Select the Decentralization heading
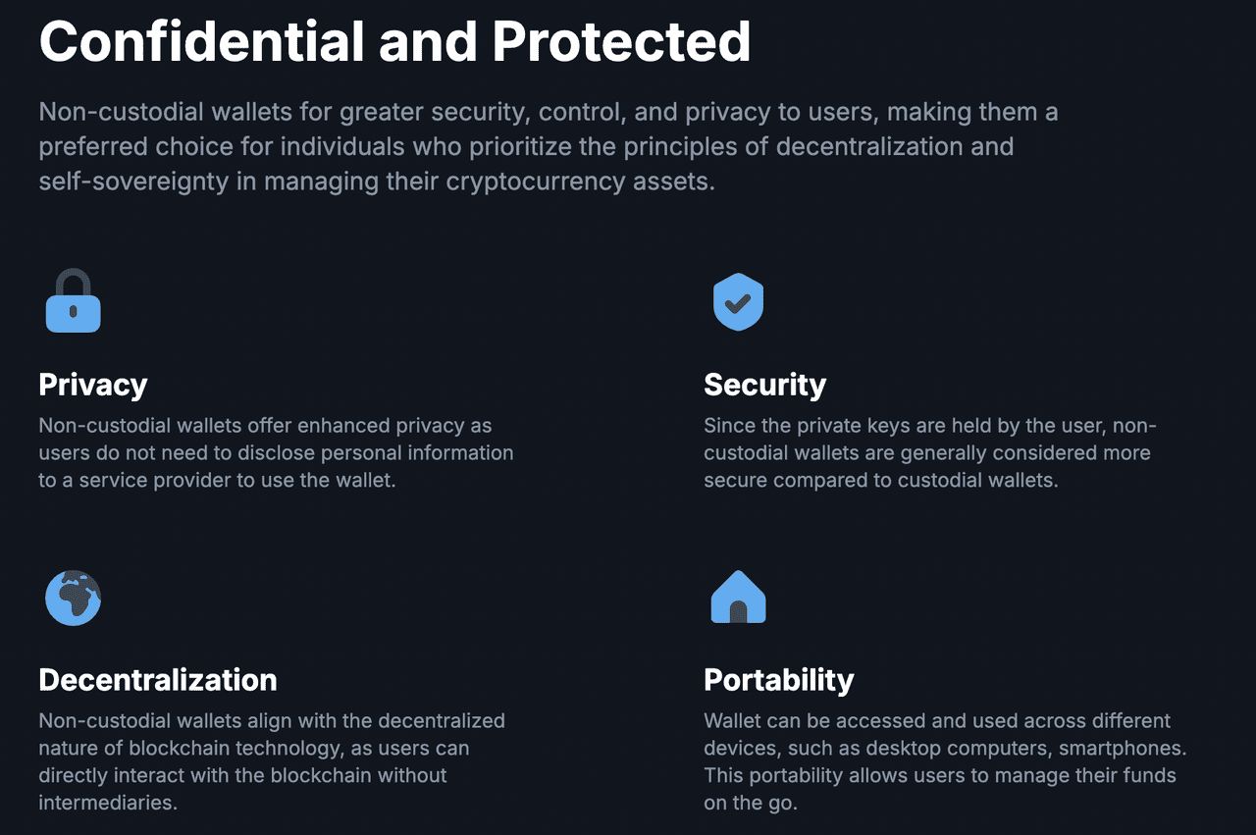 click(x=158, y=680)
